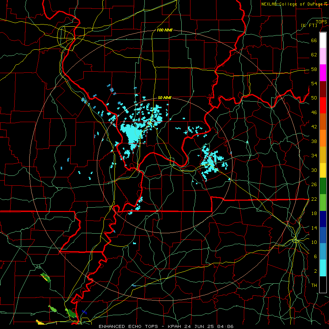The height and width of the screenshot is (329, 329).
Task: Click the KPAH radar site identifier
Action: point(175,326)
